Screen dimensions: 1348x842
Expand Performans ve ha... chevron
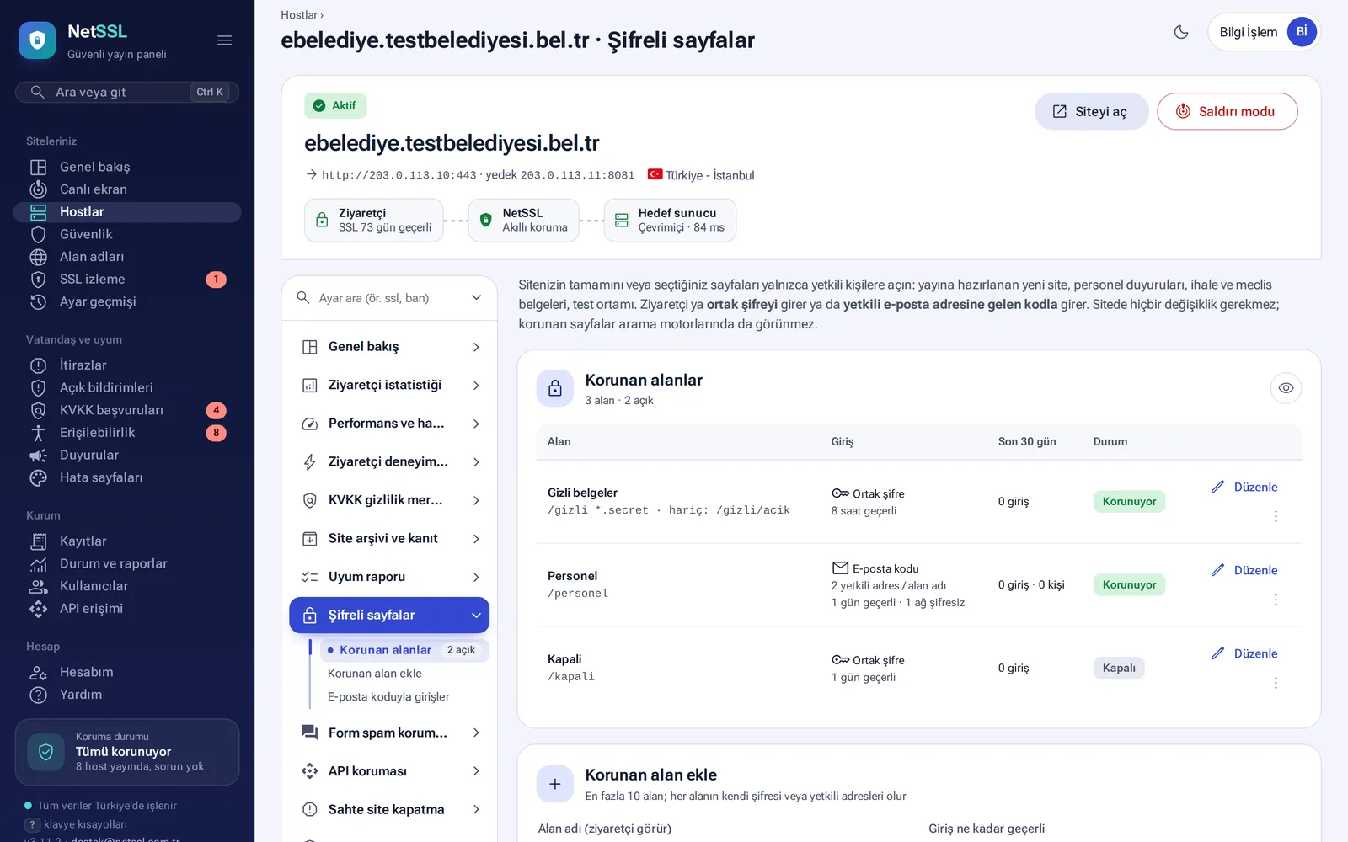pyautogui.click(x=476, y=424)
